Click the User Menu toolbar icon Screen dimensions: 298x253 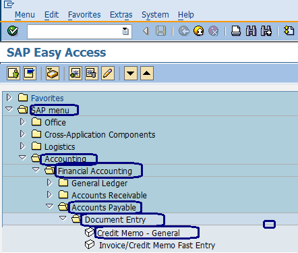tap(13, 73)
